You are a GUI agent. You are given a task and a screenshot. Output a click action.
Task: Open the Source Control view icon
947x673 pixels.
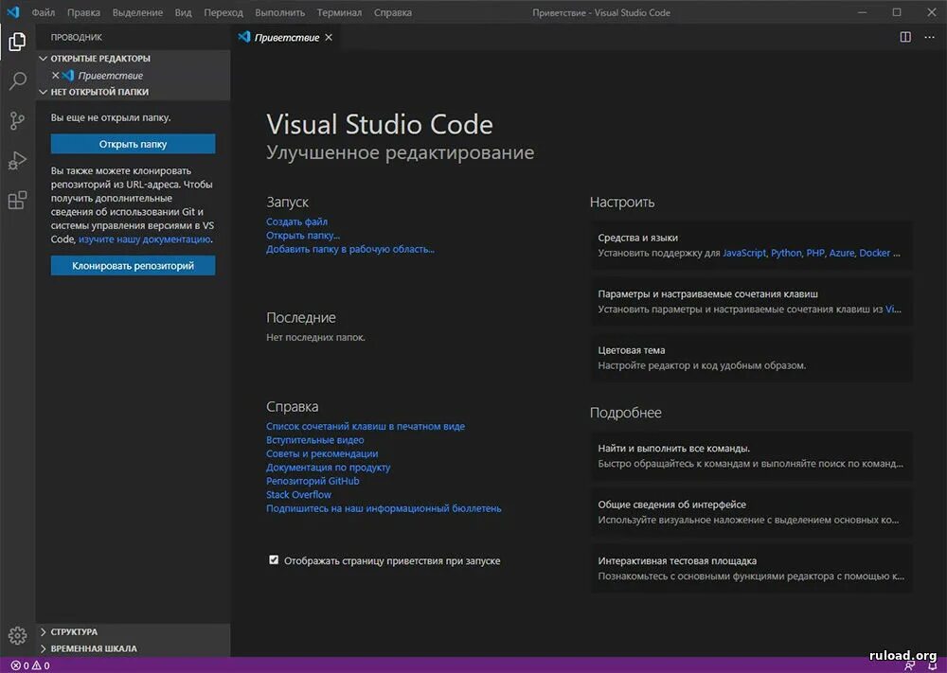click(17, 121)
